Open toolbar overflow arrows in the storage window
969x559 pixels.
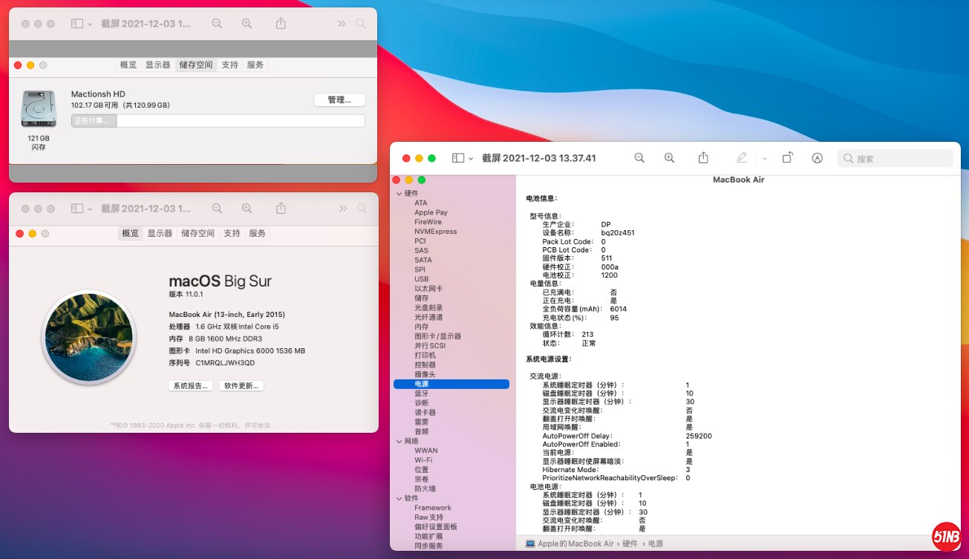click(x=342, y=24)
